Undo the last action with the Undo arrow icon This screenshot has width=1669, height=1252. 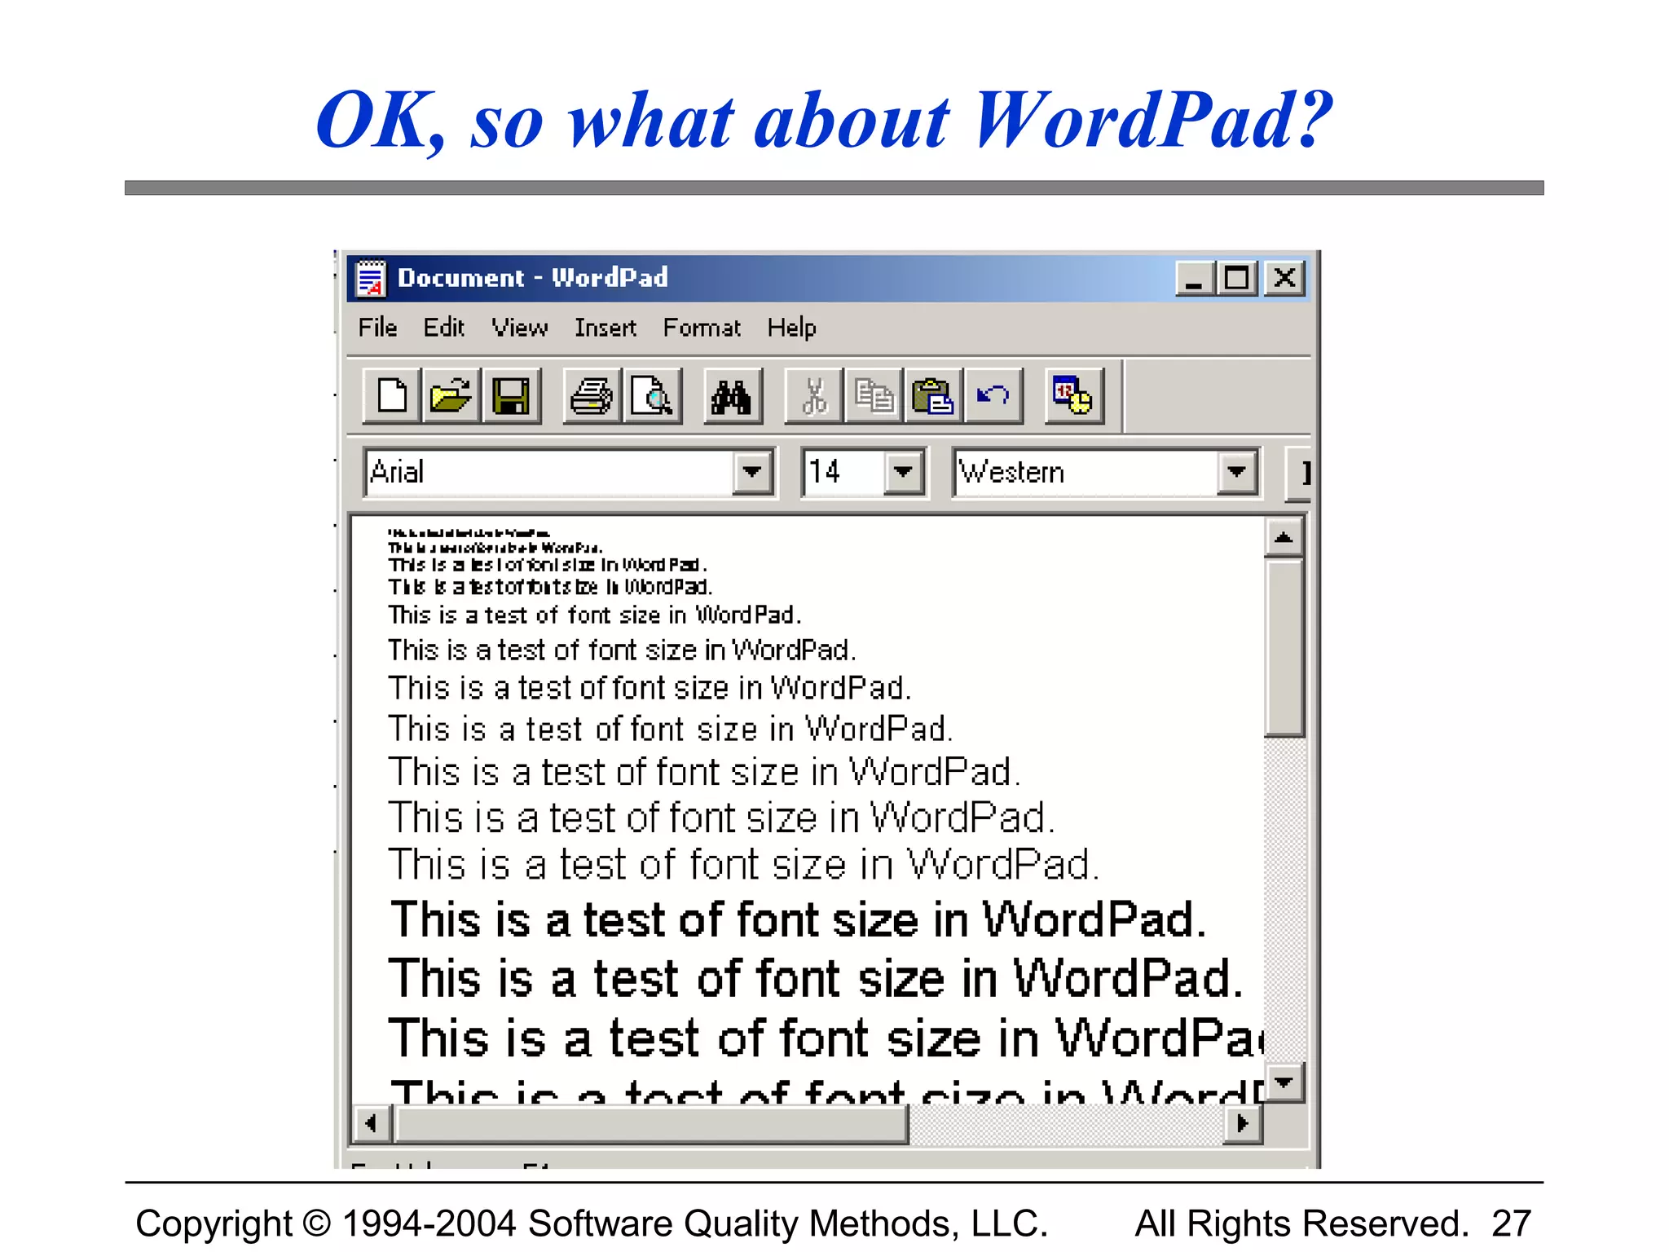[x=993, y=396]
